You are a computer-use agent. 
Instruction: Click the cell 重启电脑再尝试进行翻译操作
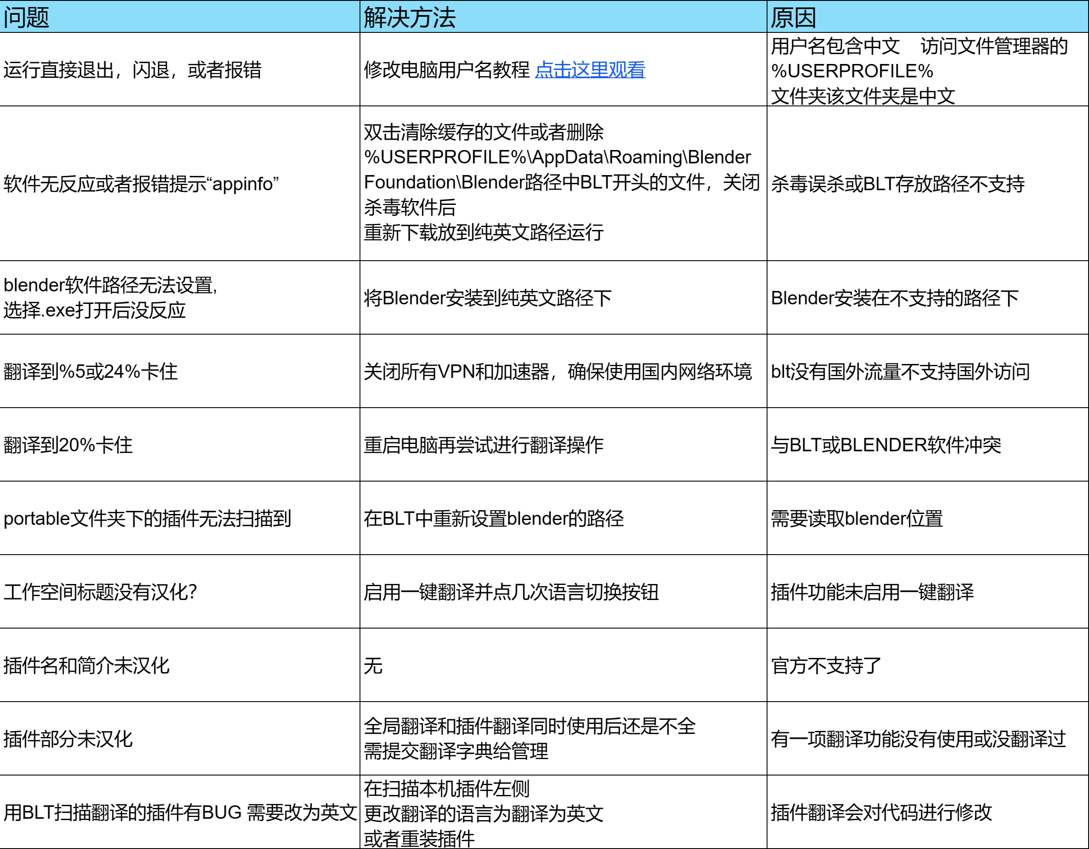pyautogui.click(x=563, y=444)
